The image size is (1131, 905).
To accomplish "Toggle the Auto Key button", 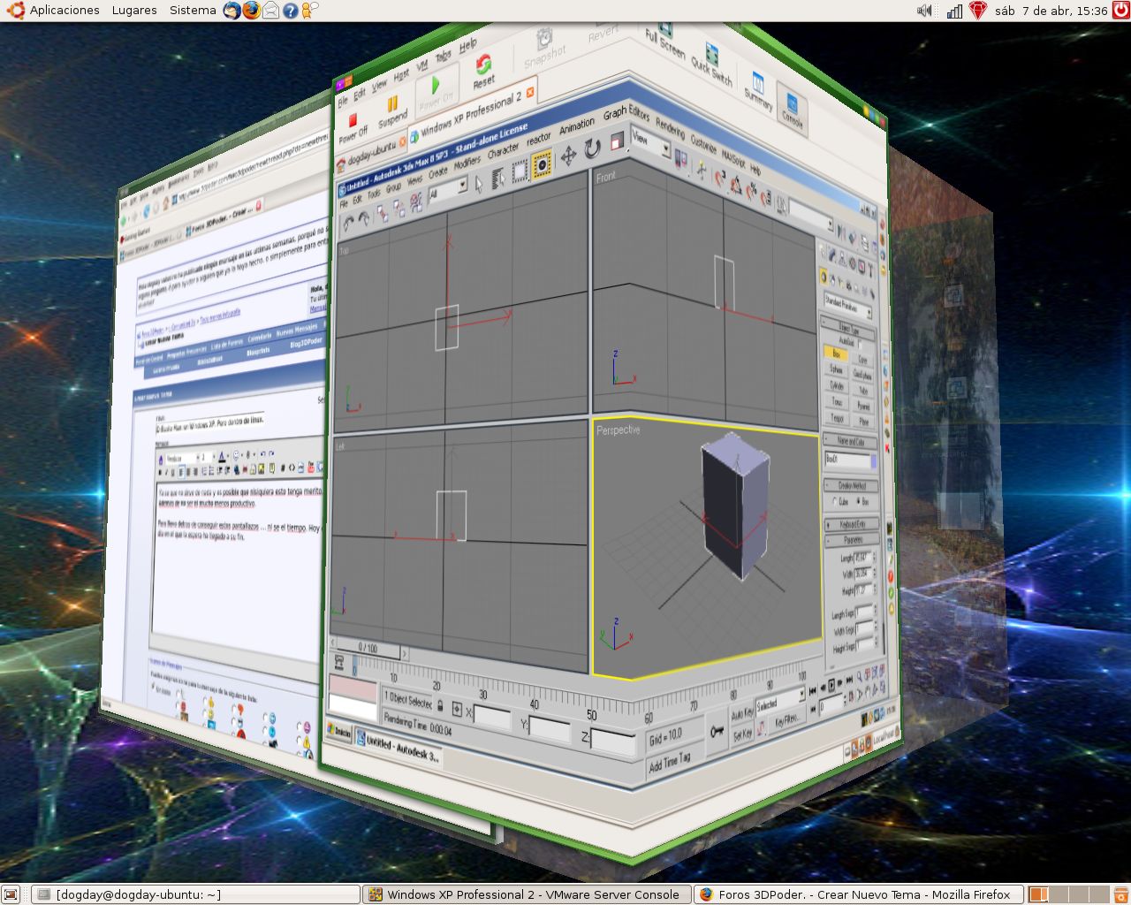I will click(x=742, y=712).
